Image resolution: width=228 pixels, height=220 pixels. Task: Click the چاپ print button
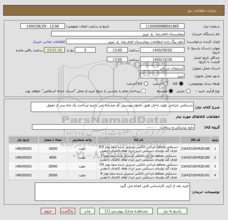87,211
